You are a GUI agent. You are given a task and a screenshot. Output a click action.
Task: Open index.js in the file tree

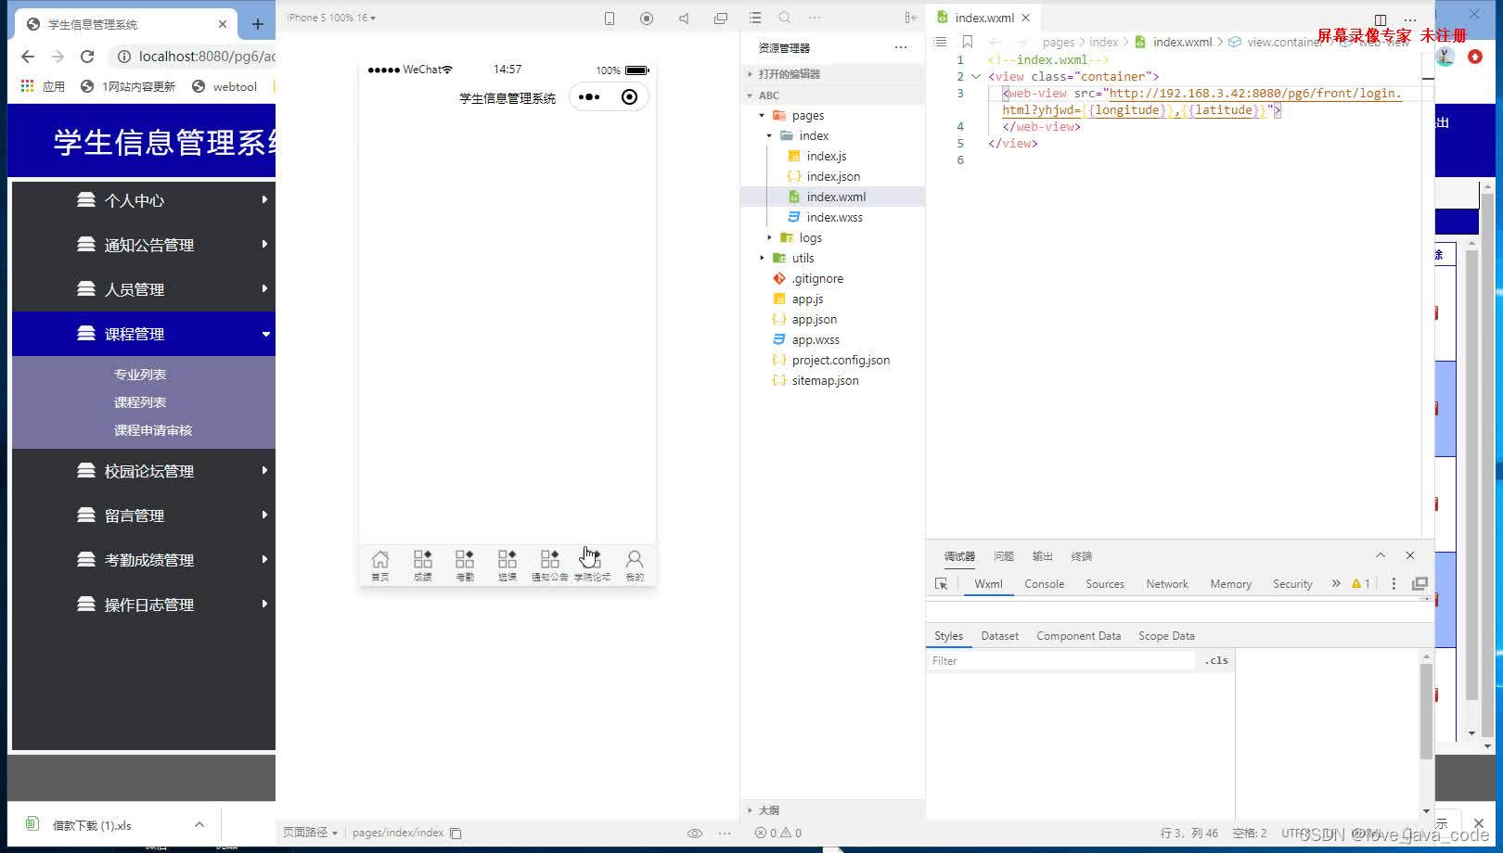(826, 157)
